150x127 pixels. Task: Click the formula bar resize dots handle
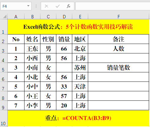pos(36,6)
